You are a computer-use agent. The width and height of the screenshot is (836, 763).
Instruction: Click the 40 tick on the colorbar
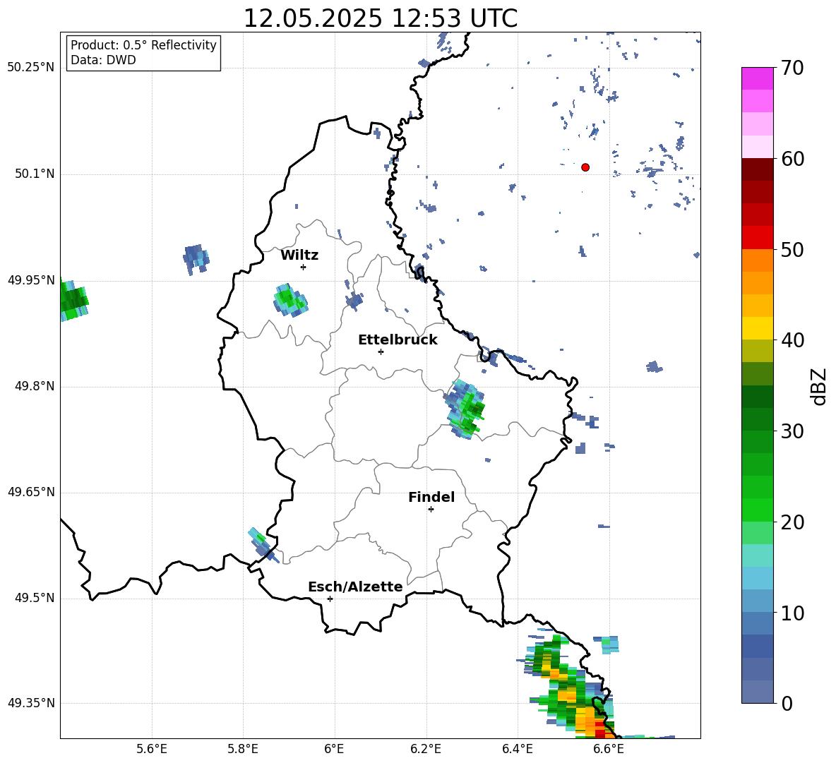point(792,340)
